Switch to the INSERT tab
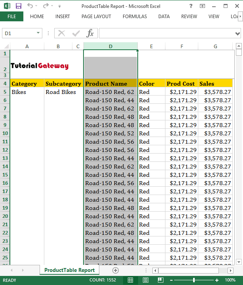Viewport: 243px width, 285px height. click(x=63, y=17)
